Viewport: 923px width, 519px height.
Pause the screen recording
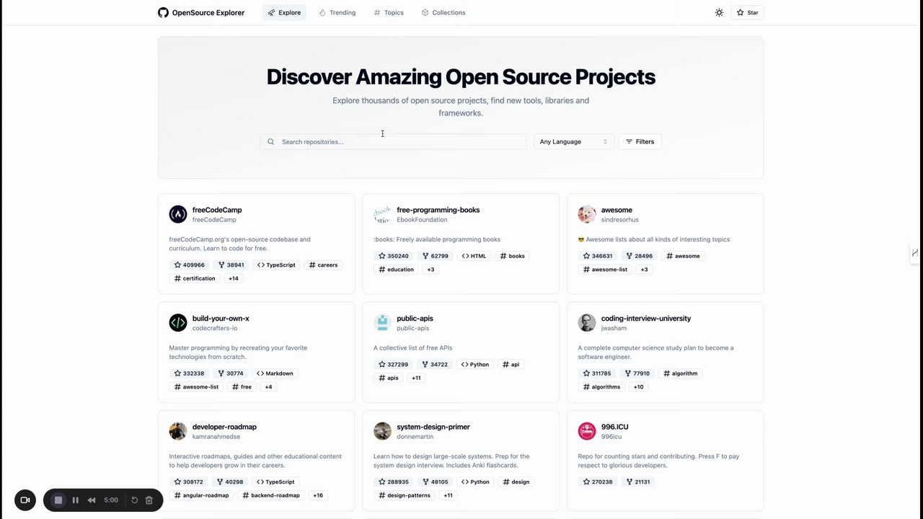[75, 500]
